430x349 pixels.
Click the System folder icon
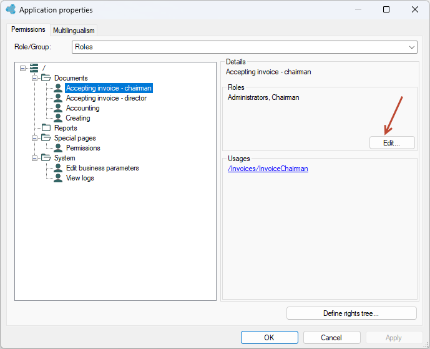(x=46, y=158)
